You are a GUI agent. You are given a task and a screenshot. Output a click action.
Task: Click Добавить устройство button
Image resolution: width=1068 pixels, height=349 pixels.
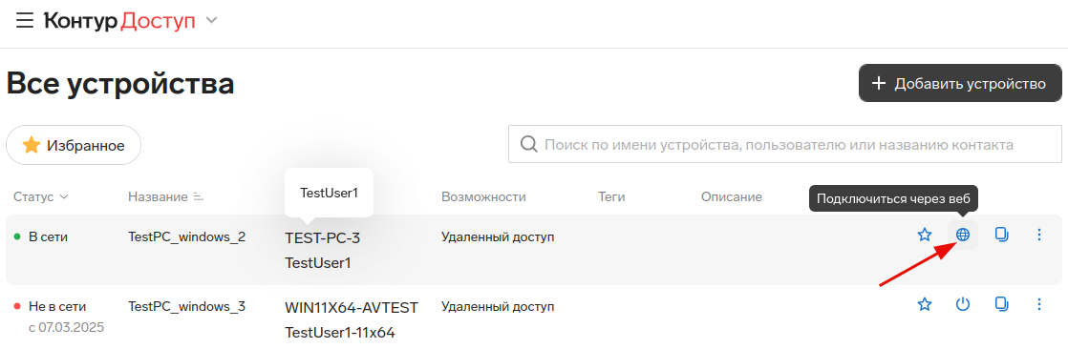click(x=960, y=83)
